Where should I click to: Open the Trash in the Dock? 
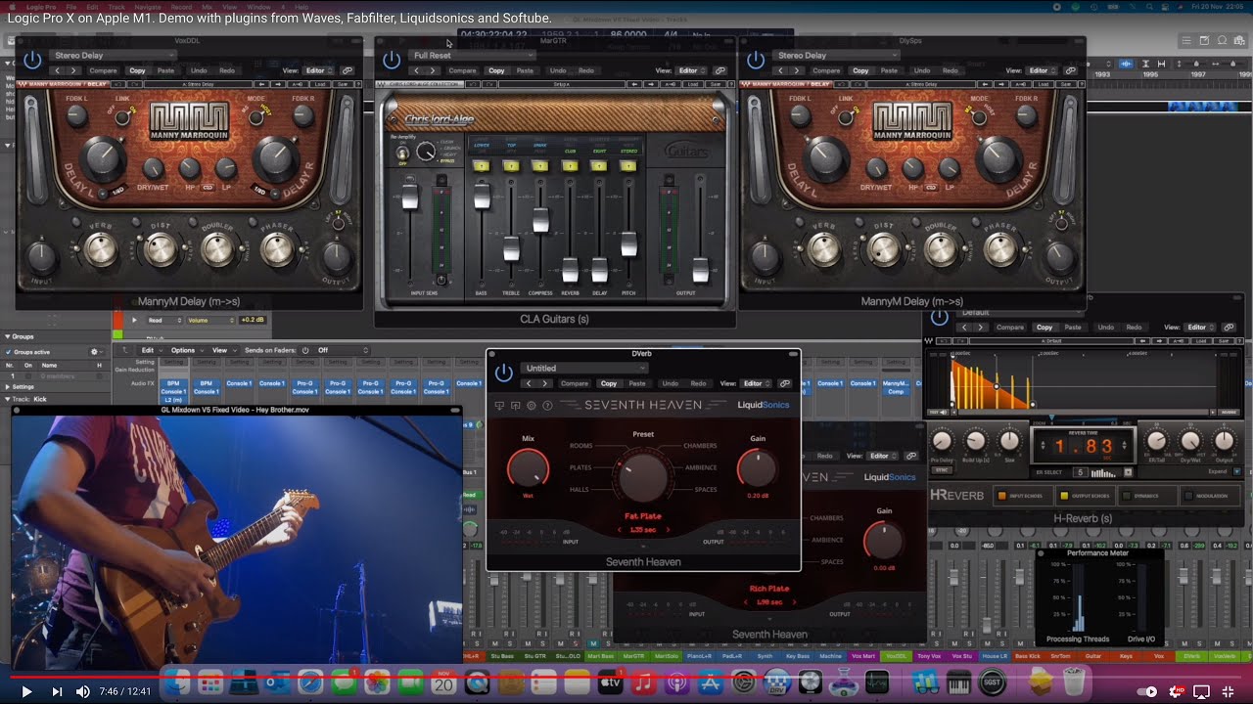(1074, 682)
